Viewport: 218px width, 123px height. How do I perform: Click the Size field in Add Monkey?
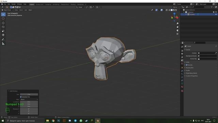(x=29, y=94)
